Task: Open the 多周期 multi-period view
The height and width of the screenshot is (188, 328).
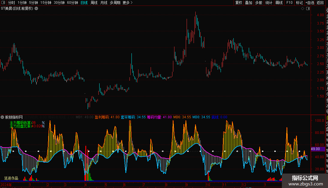Action: [x=115, y=3]
